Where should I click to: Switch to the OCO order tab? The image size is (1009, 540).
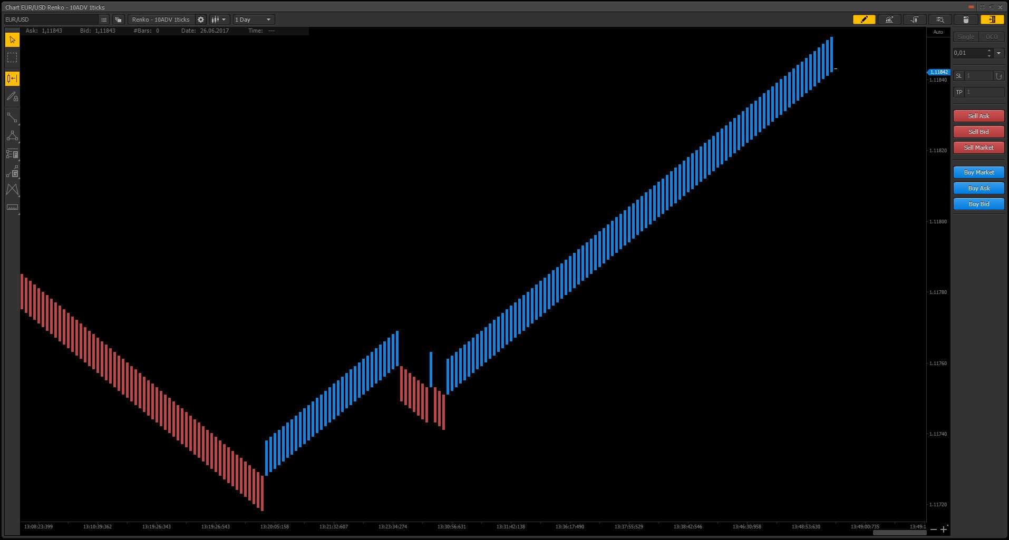[992, 37]
